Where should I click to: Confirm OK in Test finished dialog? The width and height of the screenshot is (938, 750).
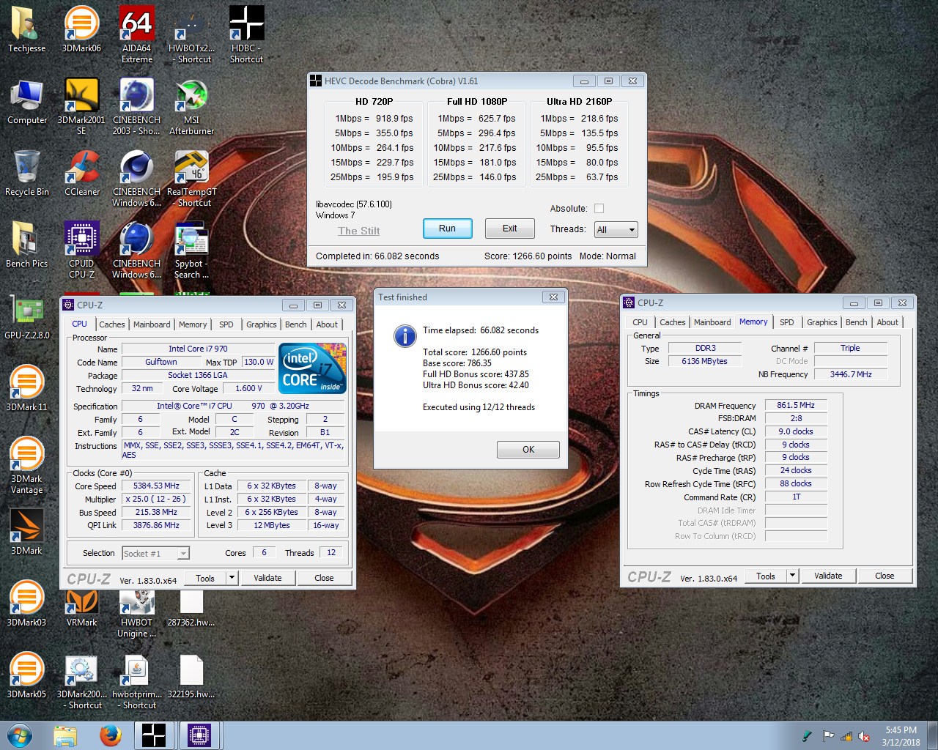coord(528,450)
